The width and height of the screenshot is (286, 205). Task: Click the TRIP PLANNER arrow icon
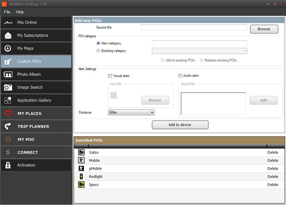click(8, 126)
